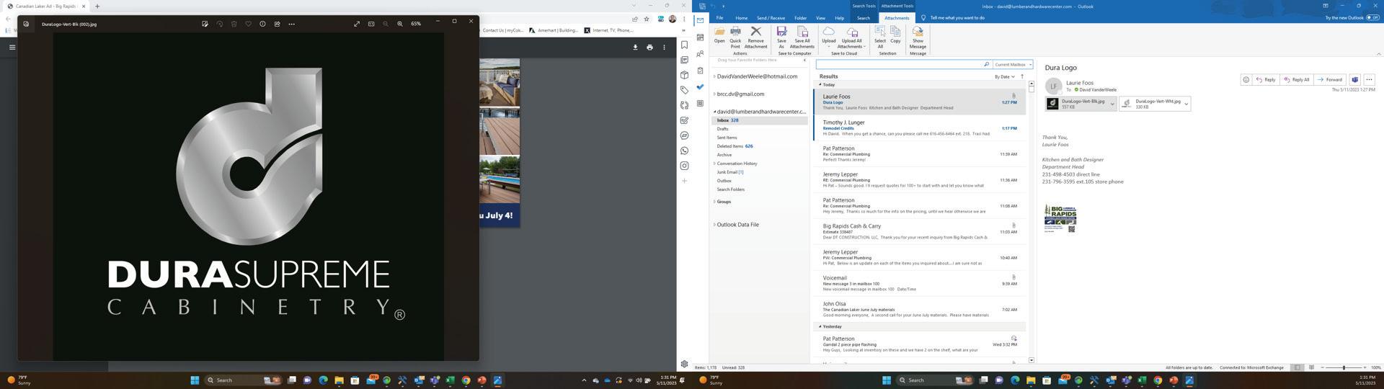
Task: Favorite the image using the heart icon
Action: [x=249, y=24]
